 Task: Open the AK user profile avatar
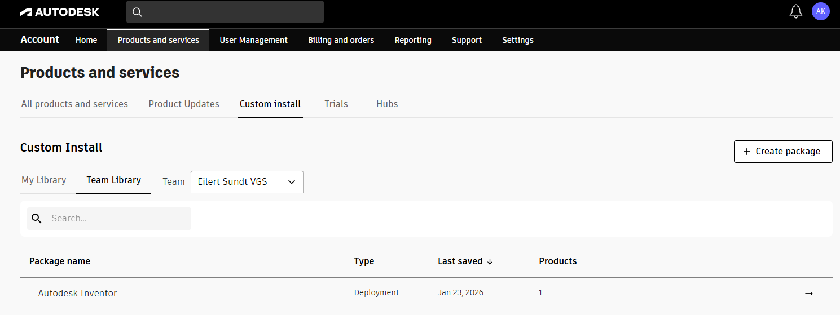pyautogui.click(x=820, y=11)
